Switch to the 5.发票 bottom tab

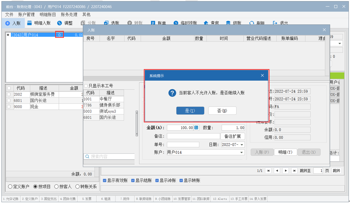click(86, 199)
